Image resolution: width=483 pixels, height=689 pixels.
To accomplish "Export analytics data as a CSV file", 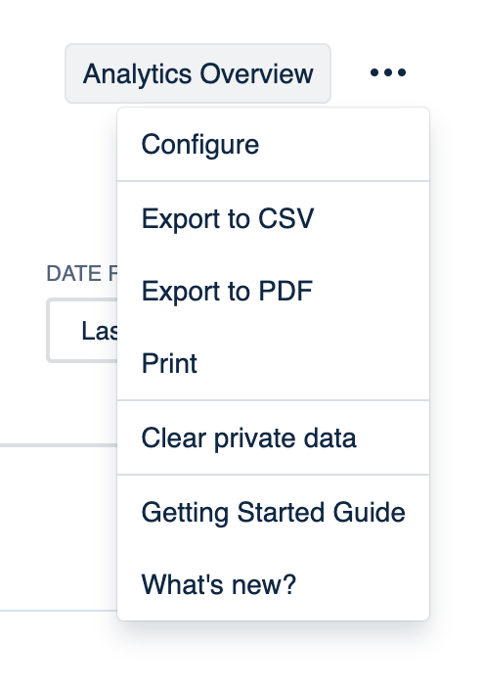I will click(x=273, y=218).
